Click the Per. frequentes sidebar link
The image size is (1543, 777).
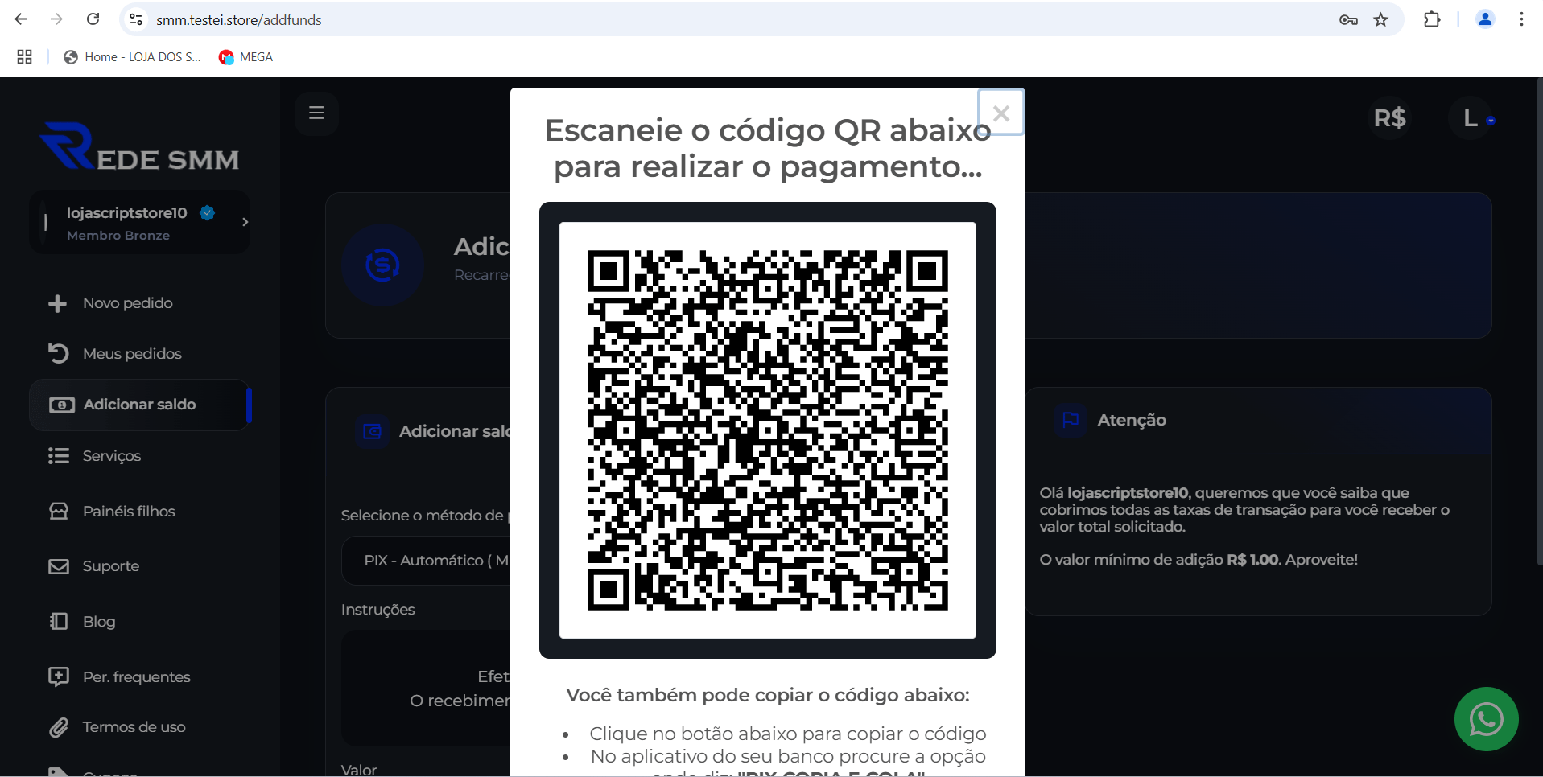137,676
